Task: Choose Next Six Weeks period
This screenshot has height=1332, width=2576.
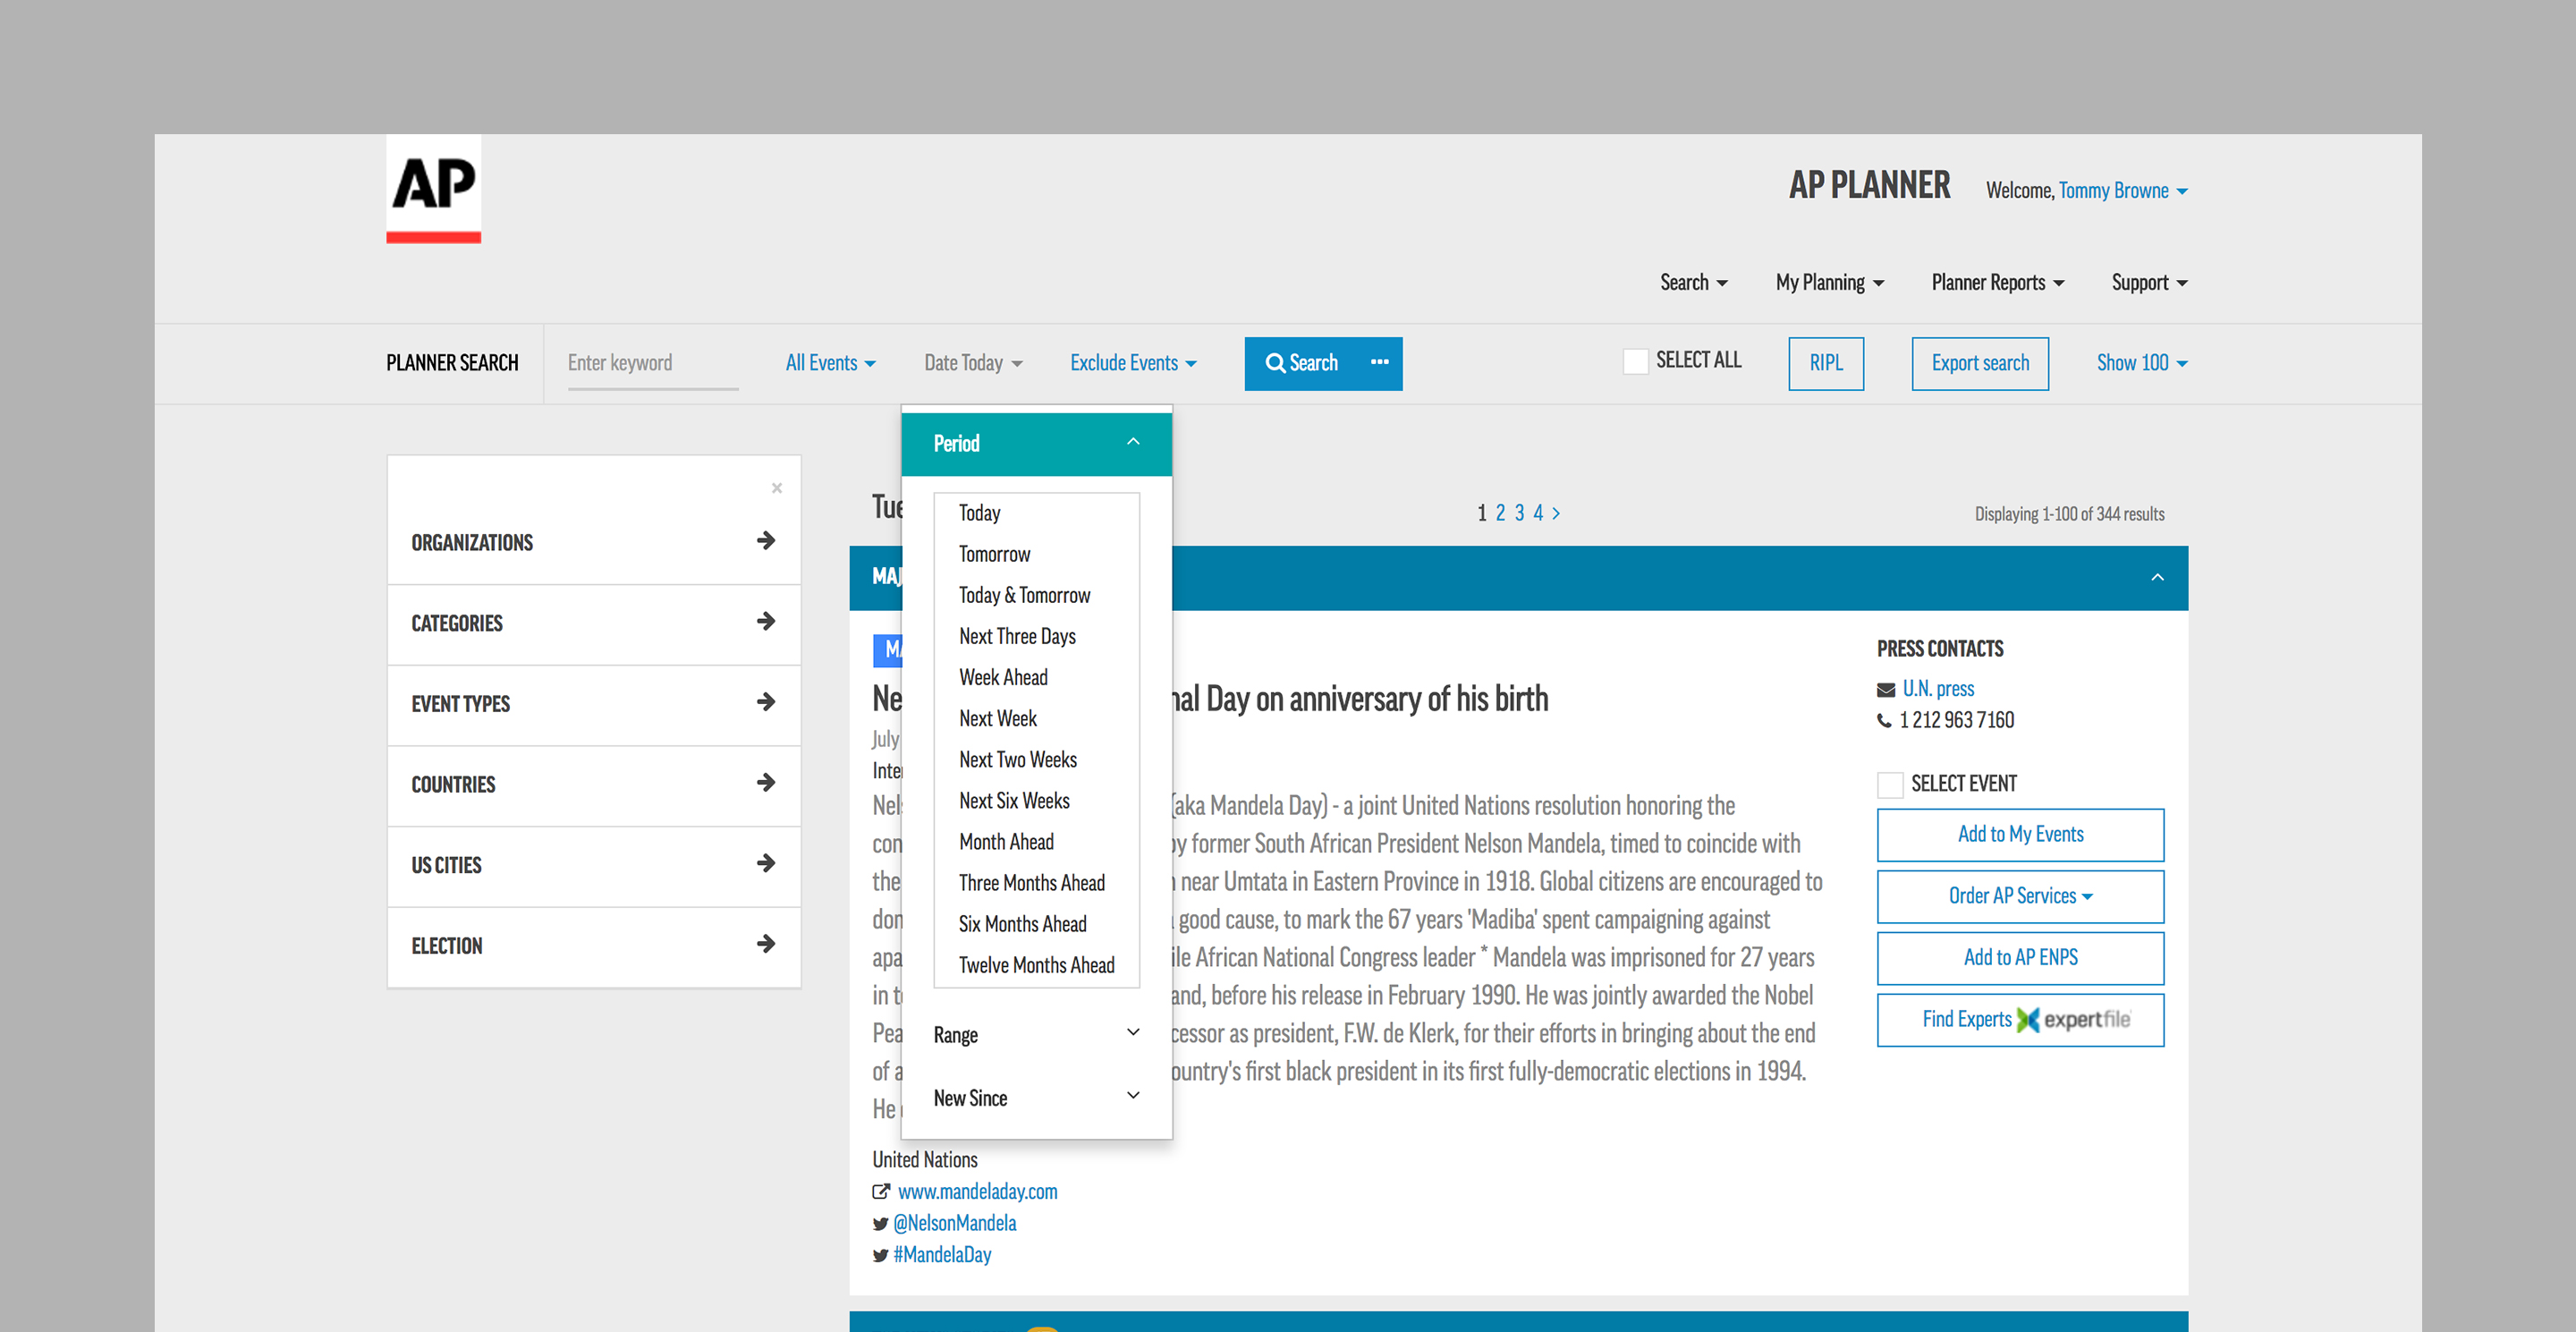Action: click(x=1014, y=800)
